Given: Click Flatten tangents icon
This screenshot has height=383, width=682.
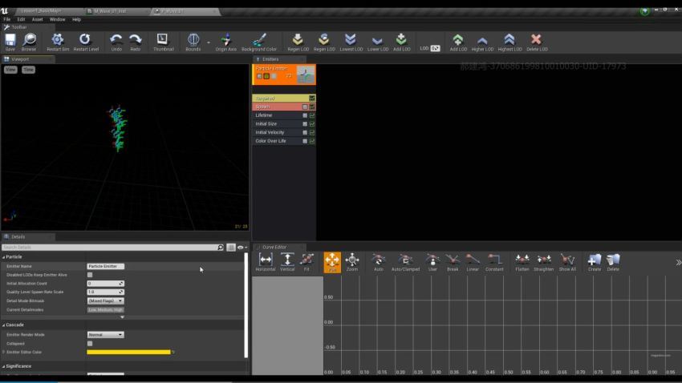Looking at the screenshot, I should [522, 262].
